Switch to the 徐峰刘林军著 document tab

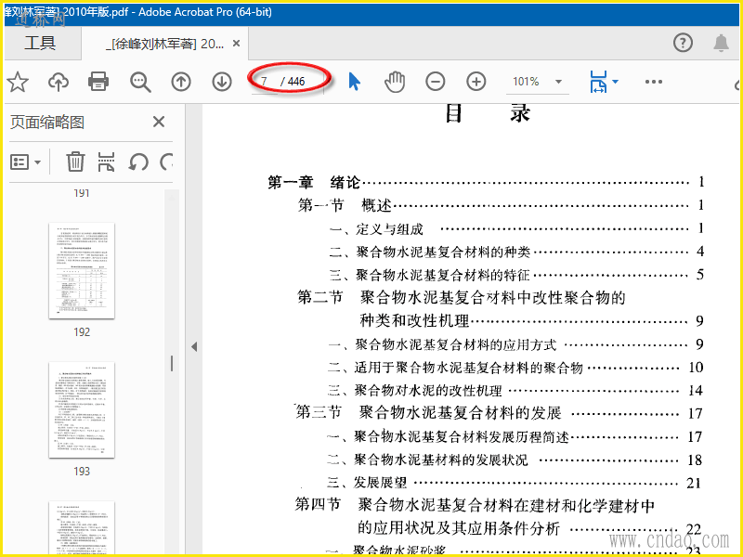(164, 44)
